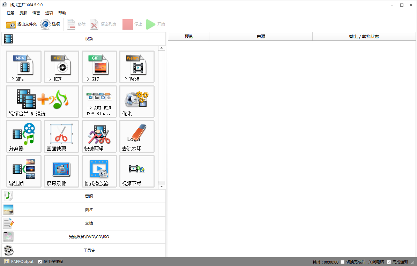Click the 输出文件夹 toolbar button
The width and height of the screenshot is (417, 266).
tap(21, 24)
